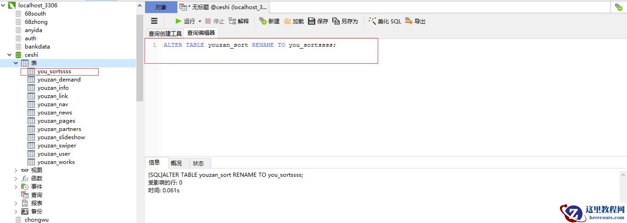
Task: Select the 68zhong database icon
Action: pos(18,22)
